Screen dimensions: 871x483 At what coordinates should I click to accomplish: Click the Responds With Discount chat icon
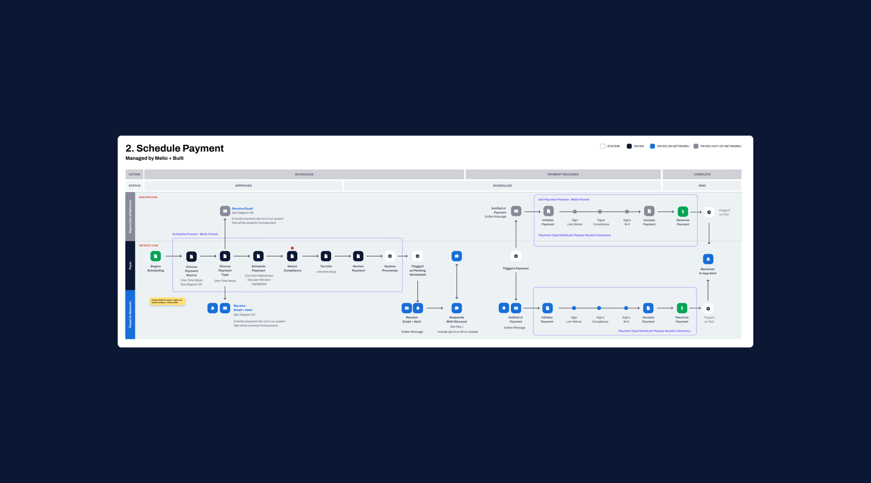click(456, 308)
